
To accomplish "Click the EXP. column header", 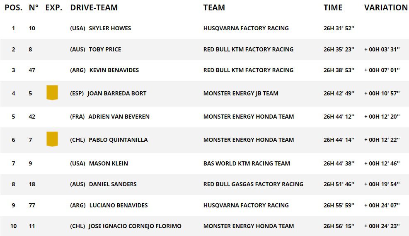I will tap(54, 7).
